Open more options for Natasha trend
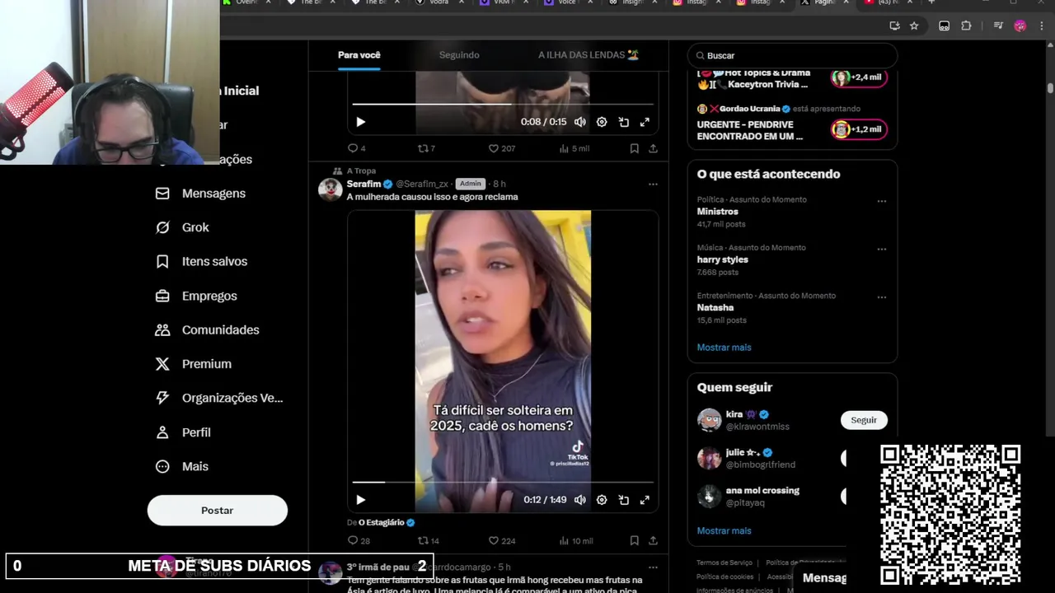This screenshot has height=593, width=1055. pos(881,296)
